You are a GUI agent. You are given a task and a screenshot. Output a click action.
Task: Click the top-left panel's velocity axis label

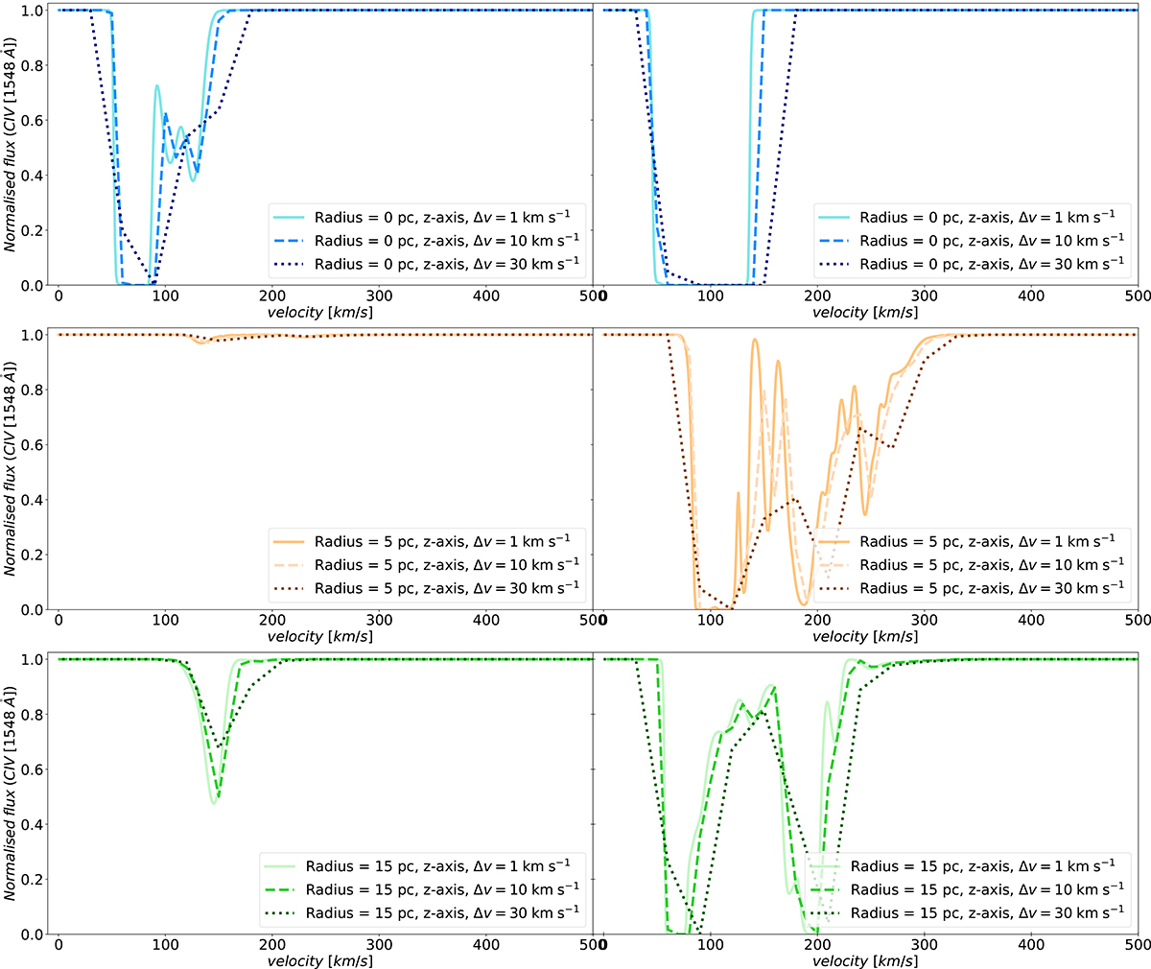(x=320, y=312)
